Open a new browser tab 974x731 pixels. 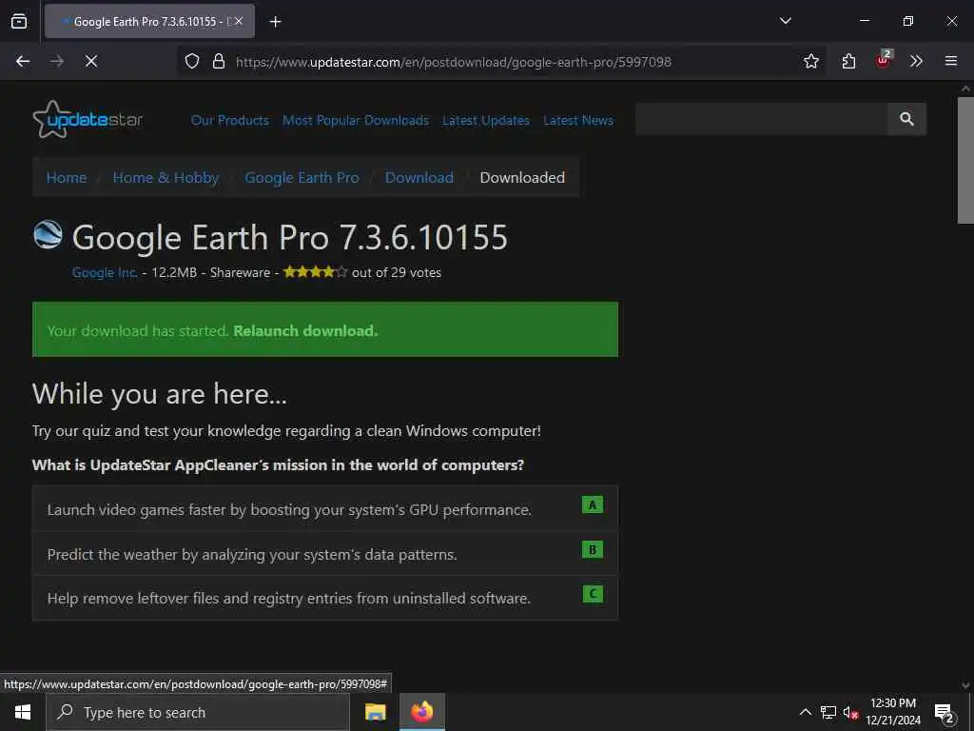[x=275, y=22]
